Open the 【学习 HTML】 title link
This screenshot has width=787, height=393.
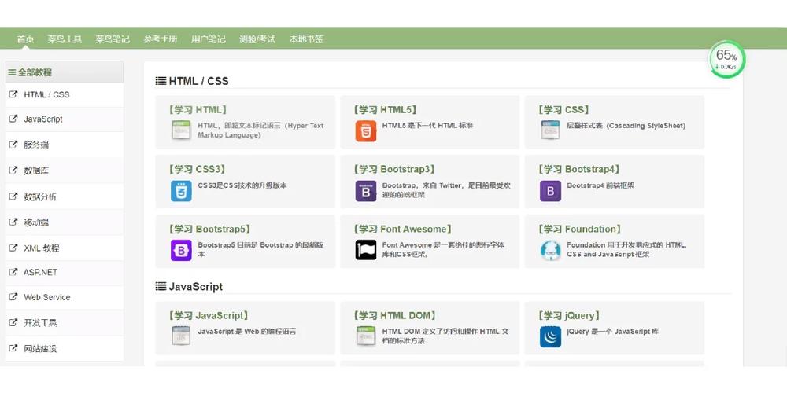coord(198,110)
